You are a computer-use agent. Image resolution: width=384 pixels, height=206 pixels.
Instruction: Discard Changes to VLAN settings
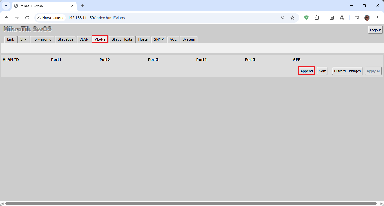coord(347,71)
